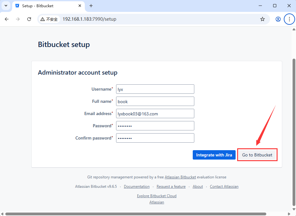This screenshot has height=216, width=296.
Task: Open a new browser tab
Action: 91,6
